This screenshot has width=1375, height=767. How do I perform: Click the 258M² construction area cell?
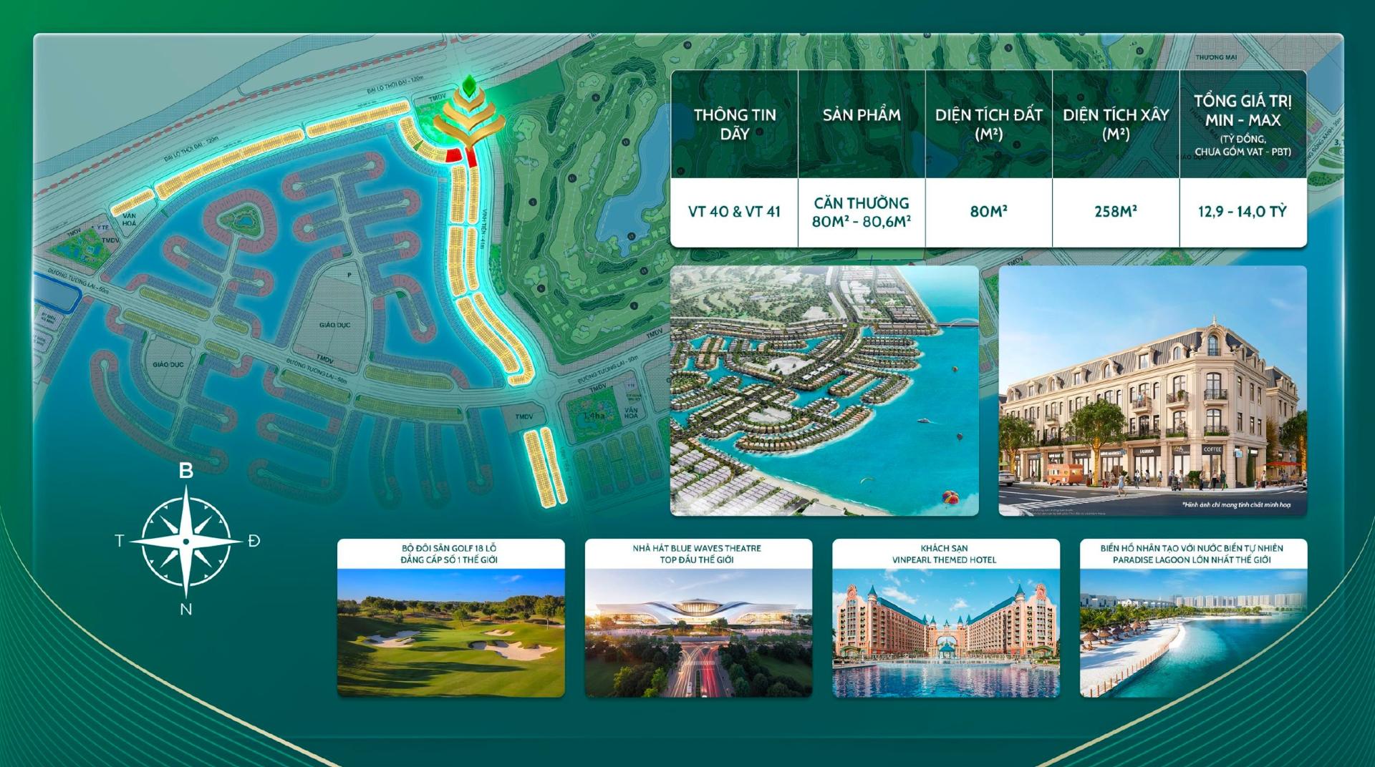point(1115,212)
